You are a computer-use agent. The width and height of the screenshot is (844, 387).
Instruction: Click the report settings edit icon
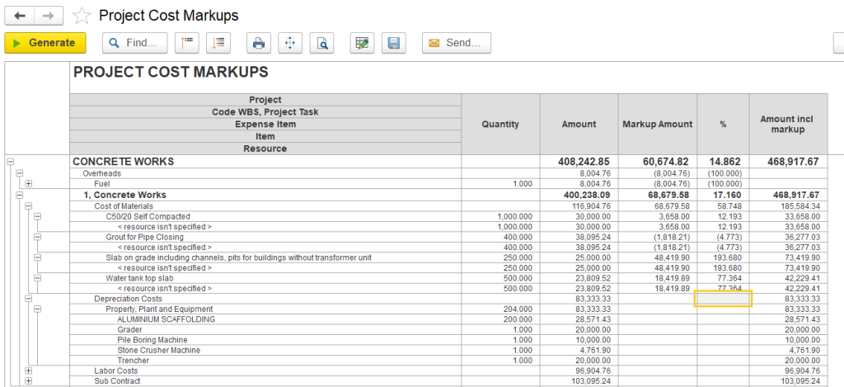pyautogui.click(x=360, y=43)
